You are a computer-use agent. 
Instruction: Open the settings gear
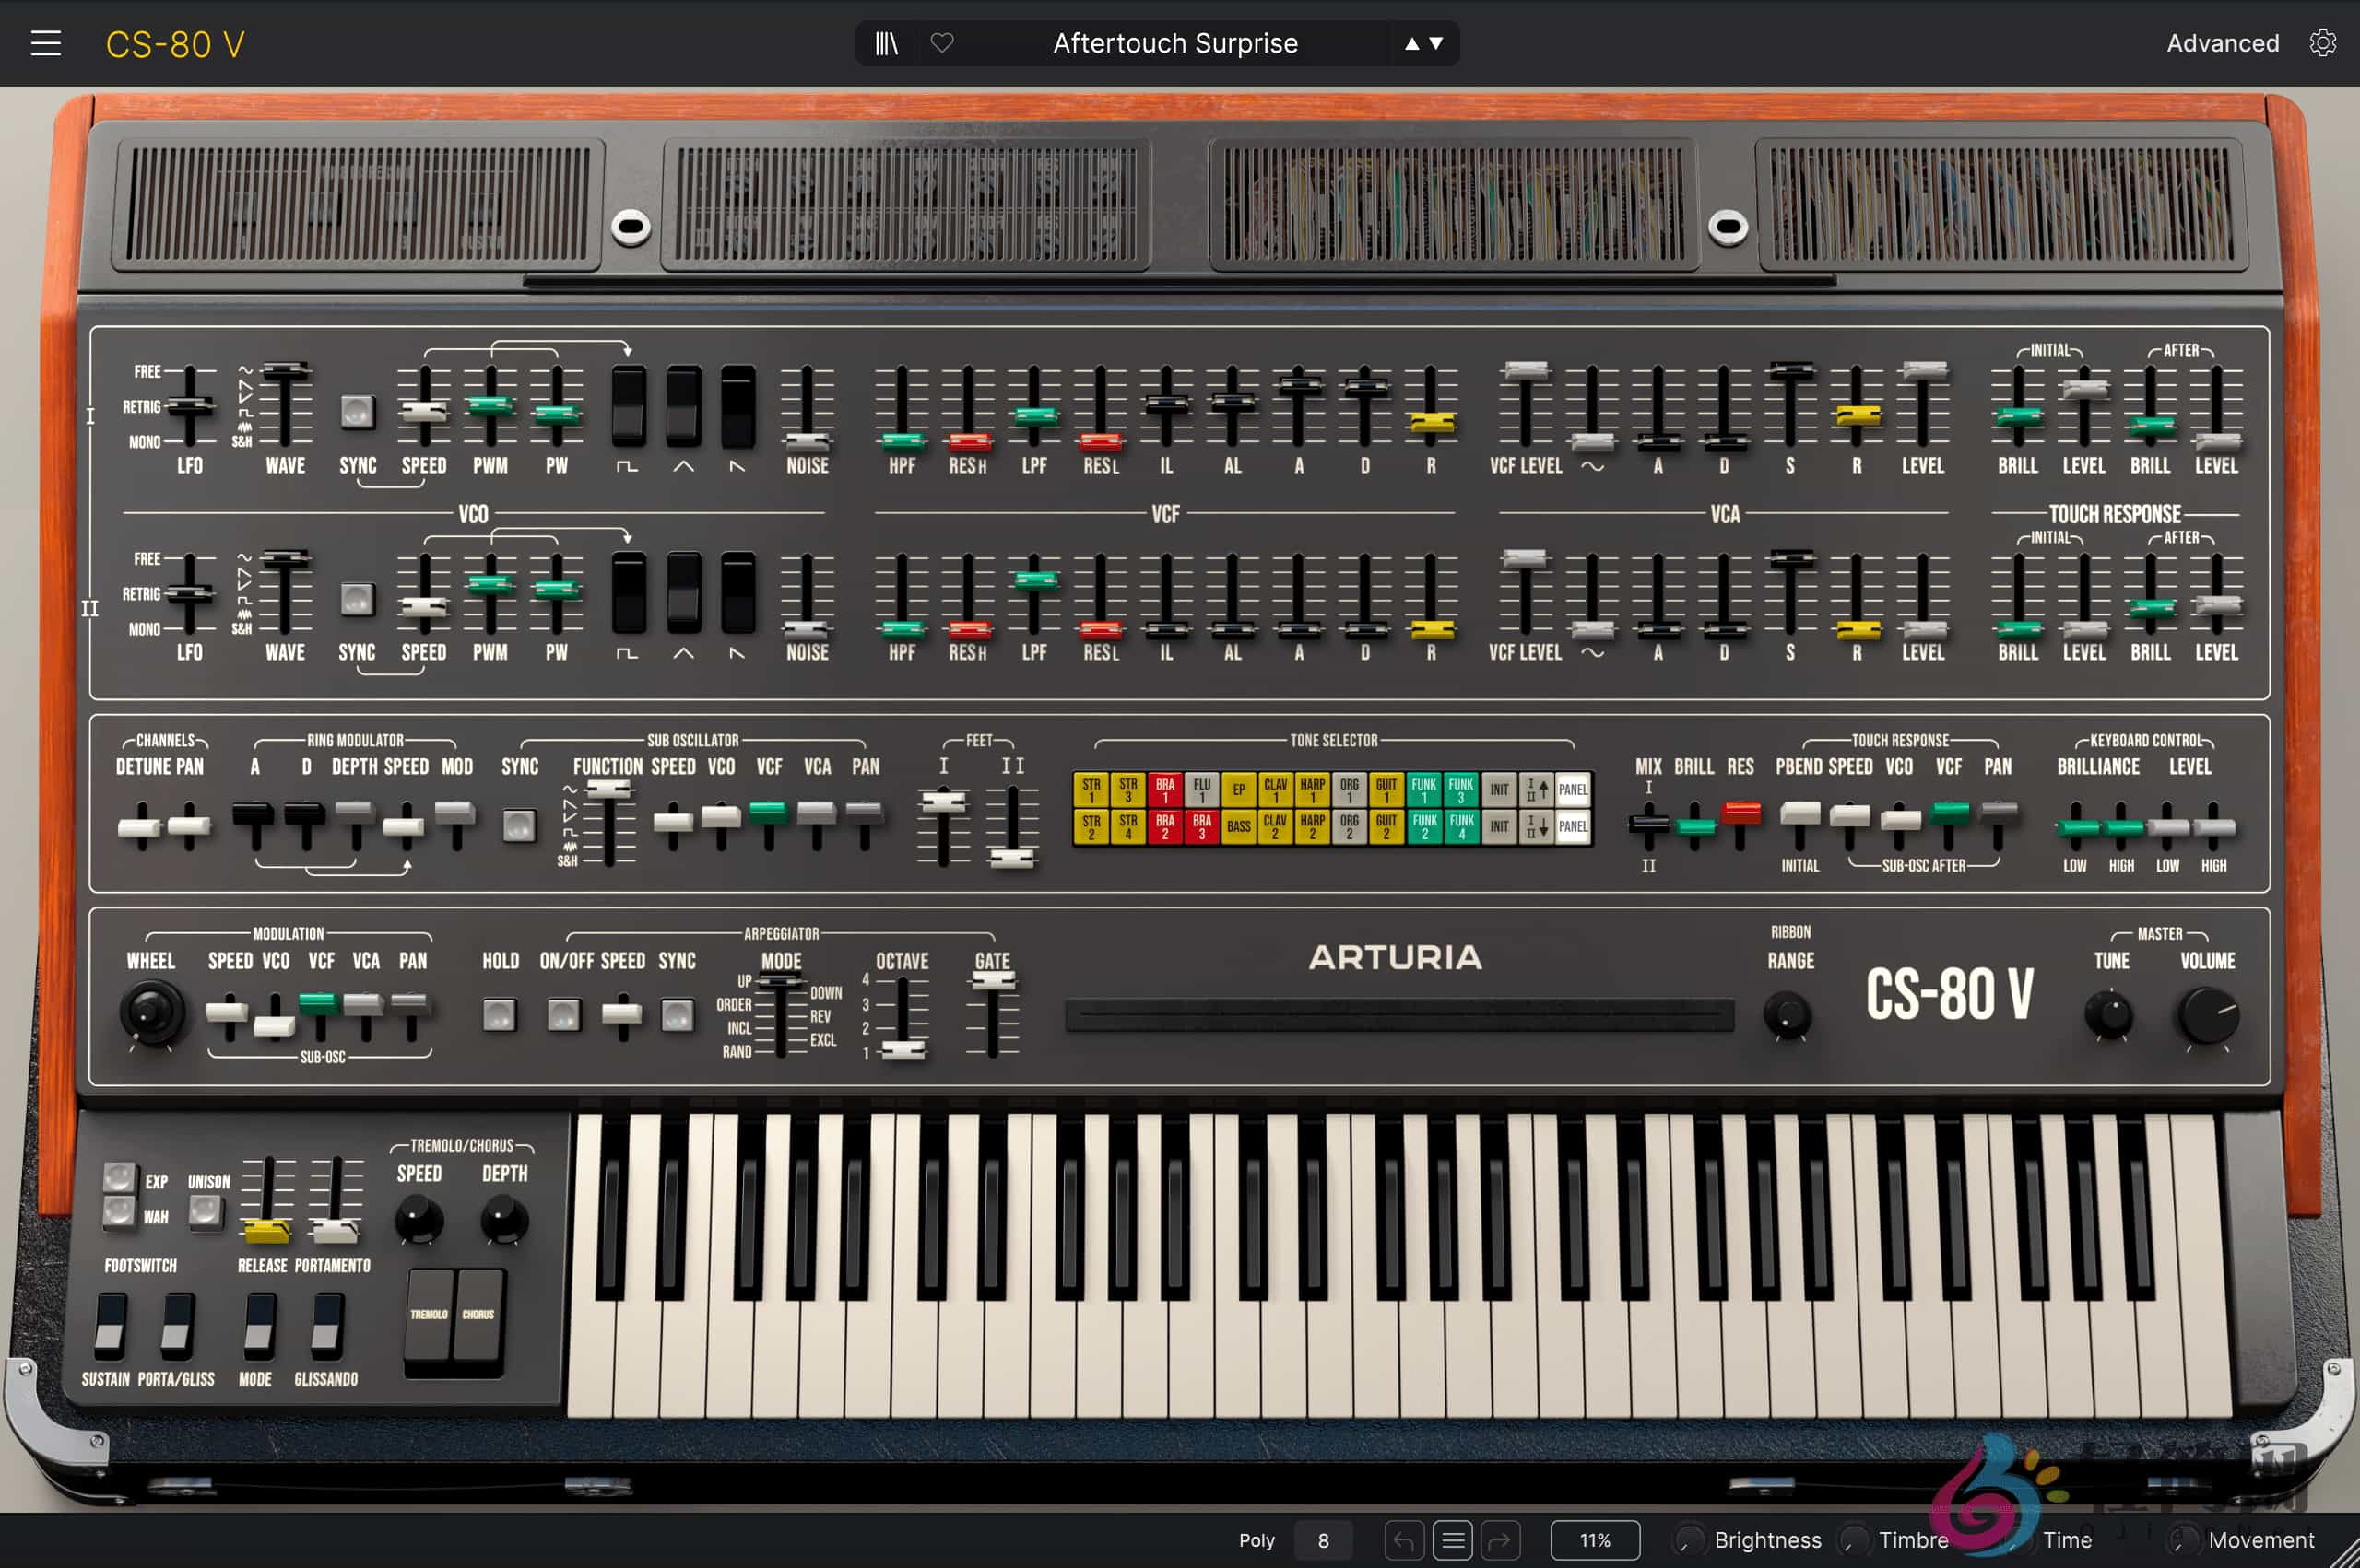pyautogui.click(x=2323, y=42)
